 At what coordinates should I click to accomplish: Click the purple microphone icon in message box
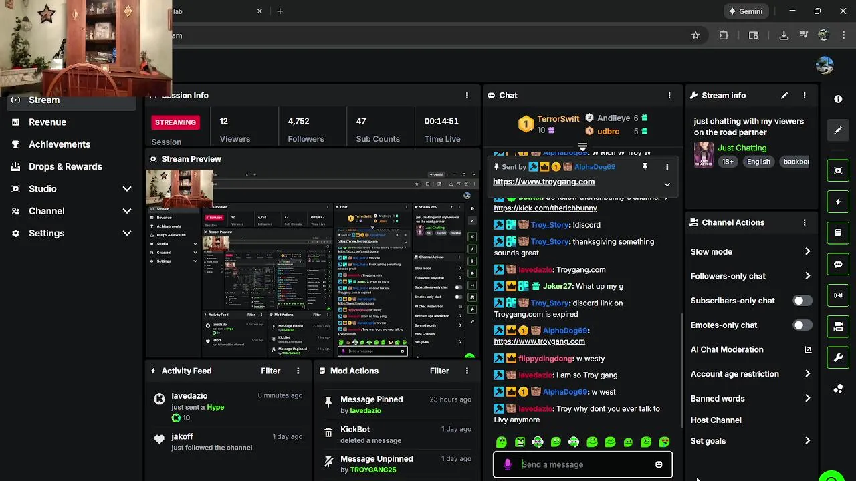(508, 464)
